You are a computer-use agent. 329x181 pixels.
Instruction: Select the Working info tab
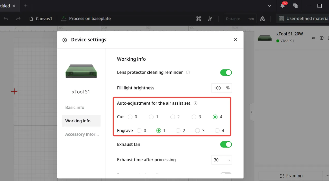(x=81, y=121)
